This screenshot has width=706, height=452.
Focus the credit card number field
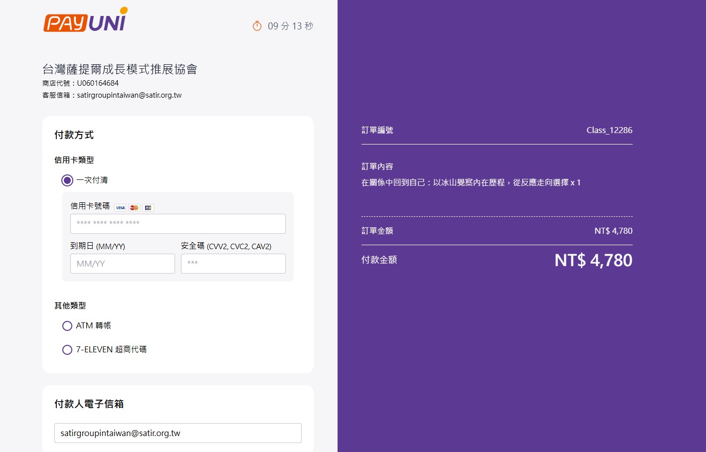tap(177, 224)
